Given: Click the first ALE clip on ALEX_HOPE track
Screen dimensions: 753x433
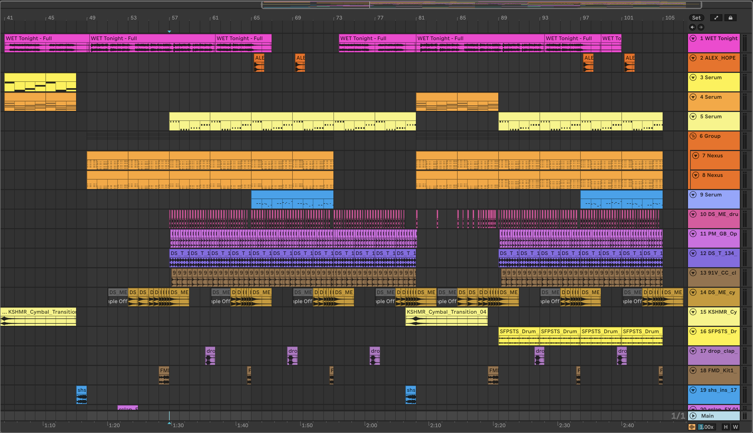Looking at the screenshot, I should click(x=259, y=58).
